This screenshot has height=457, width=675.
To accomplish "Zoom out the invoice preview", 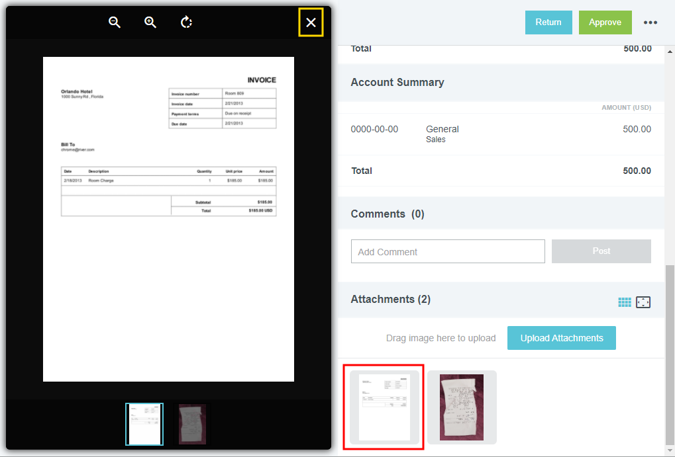I will (x=115, y=22).
